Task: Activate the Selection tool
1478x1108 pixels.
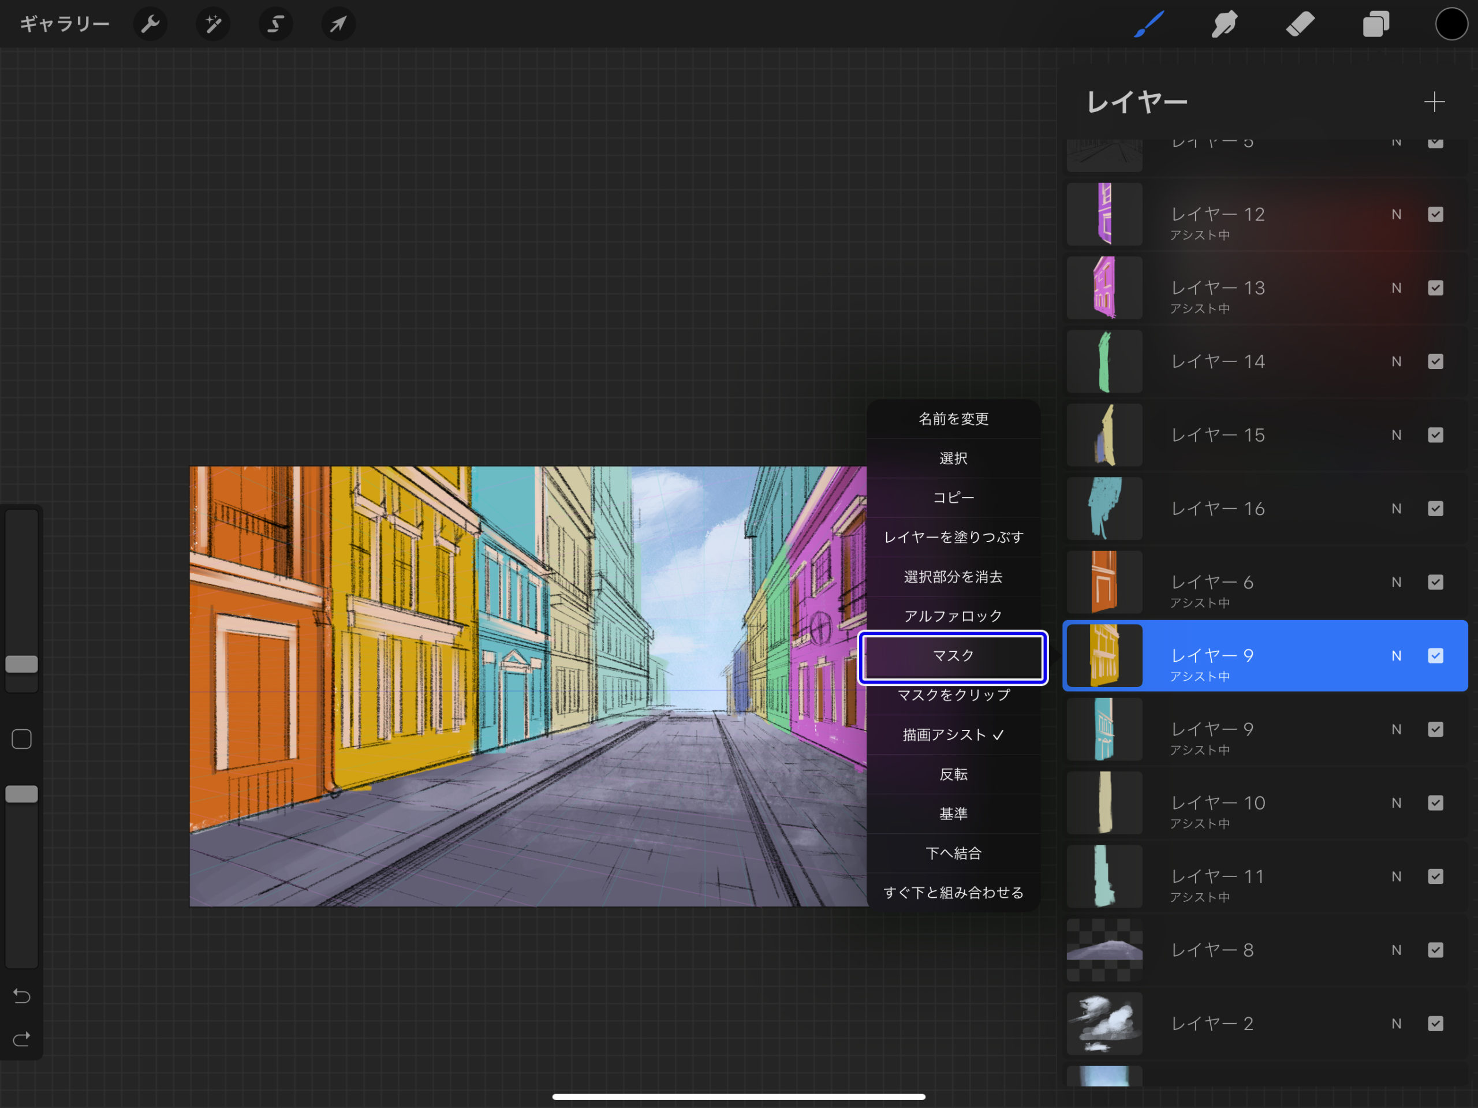Action: point(275,24)
